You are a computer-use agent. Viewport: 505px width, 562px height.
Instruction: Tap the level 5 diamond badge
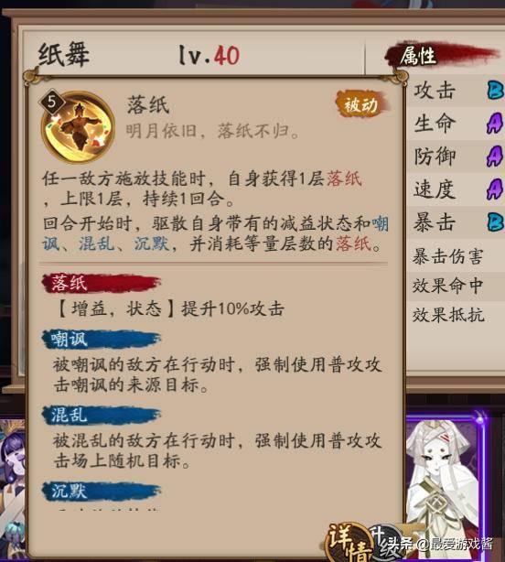[x=52, y=102]
